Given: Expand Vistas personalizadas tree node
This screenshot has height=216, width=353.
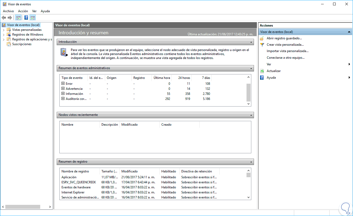Looking at the screenshot, I should pos(3,30).
